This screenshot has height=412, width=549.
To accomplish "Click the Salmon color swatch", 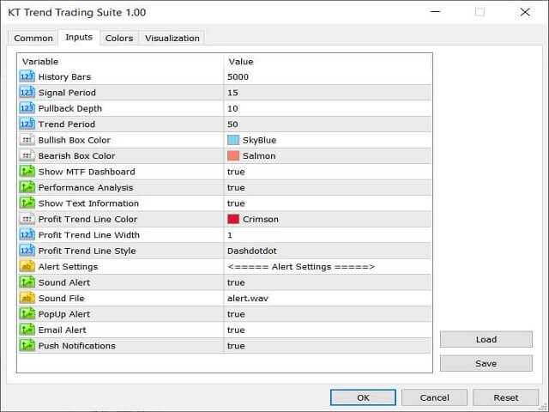I will point(233,156).
